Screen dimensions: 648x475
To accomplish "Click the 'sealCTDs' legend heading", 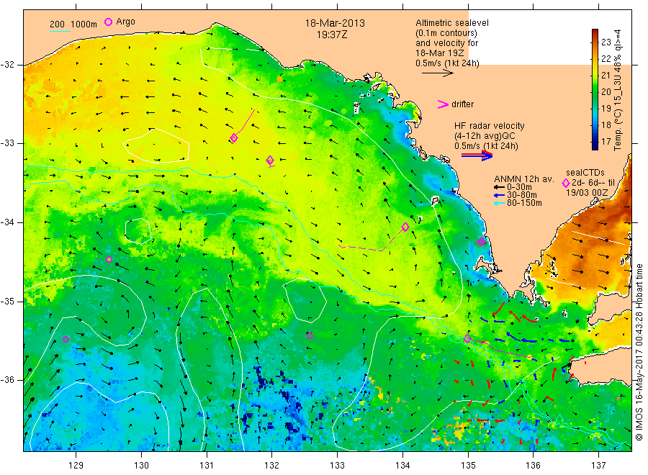I will [x=585, y=173].
